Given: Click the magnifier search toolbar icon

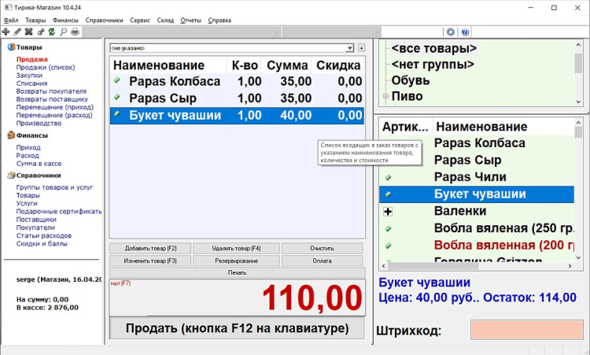Looking at the screenshot, I should [64, 32].
